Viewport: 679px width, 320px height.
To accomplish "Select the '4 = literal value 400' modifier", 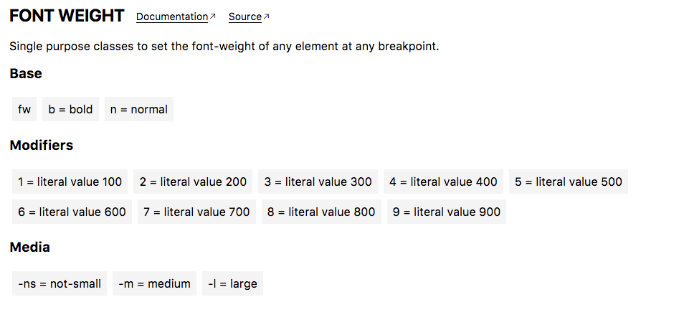I will (443, 182).
